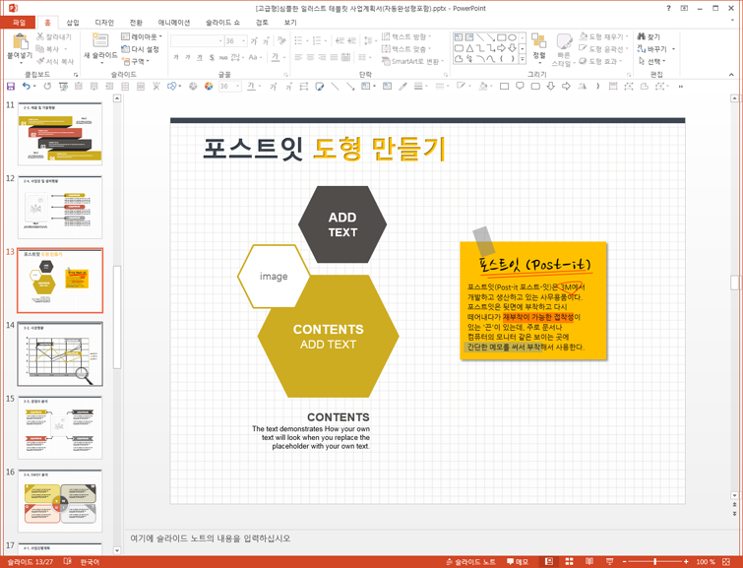Viewport: 743px width, 568px height.
Task: Toggle center alignment in the paragraph group
Action: pos(310,57)
